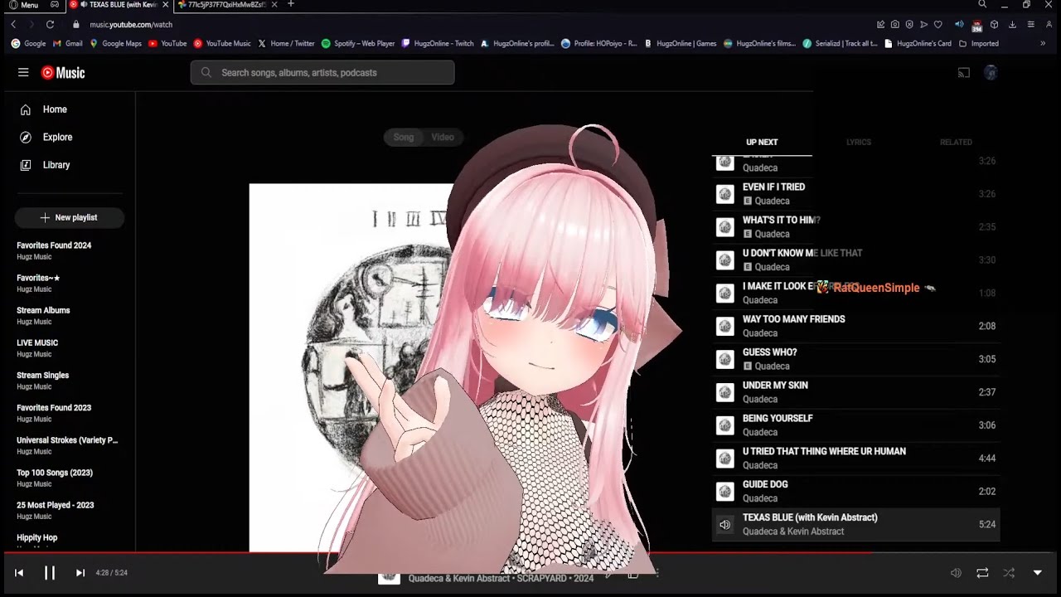Open the browser downloads icon

pos(1012,25)
